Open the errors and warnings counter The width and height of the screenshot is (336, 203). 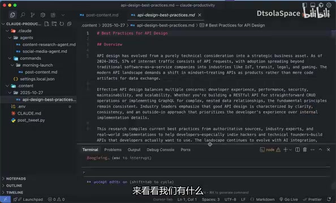57,200
